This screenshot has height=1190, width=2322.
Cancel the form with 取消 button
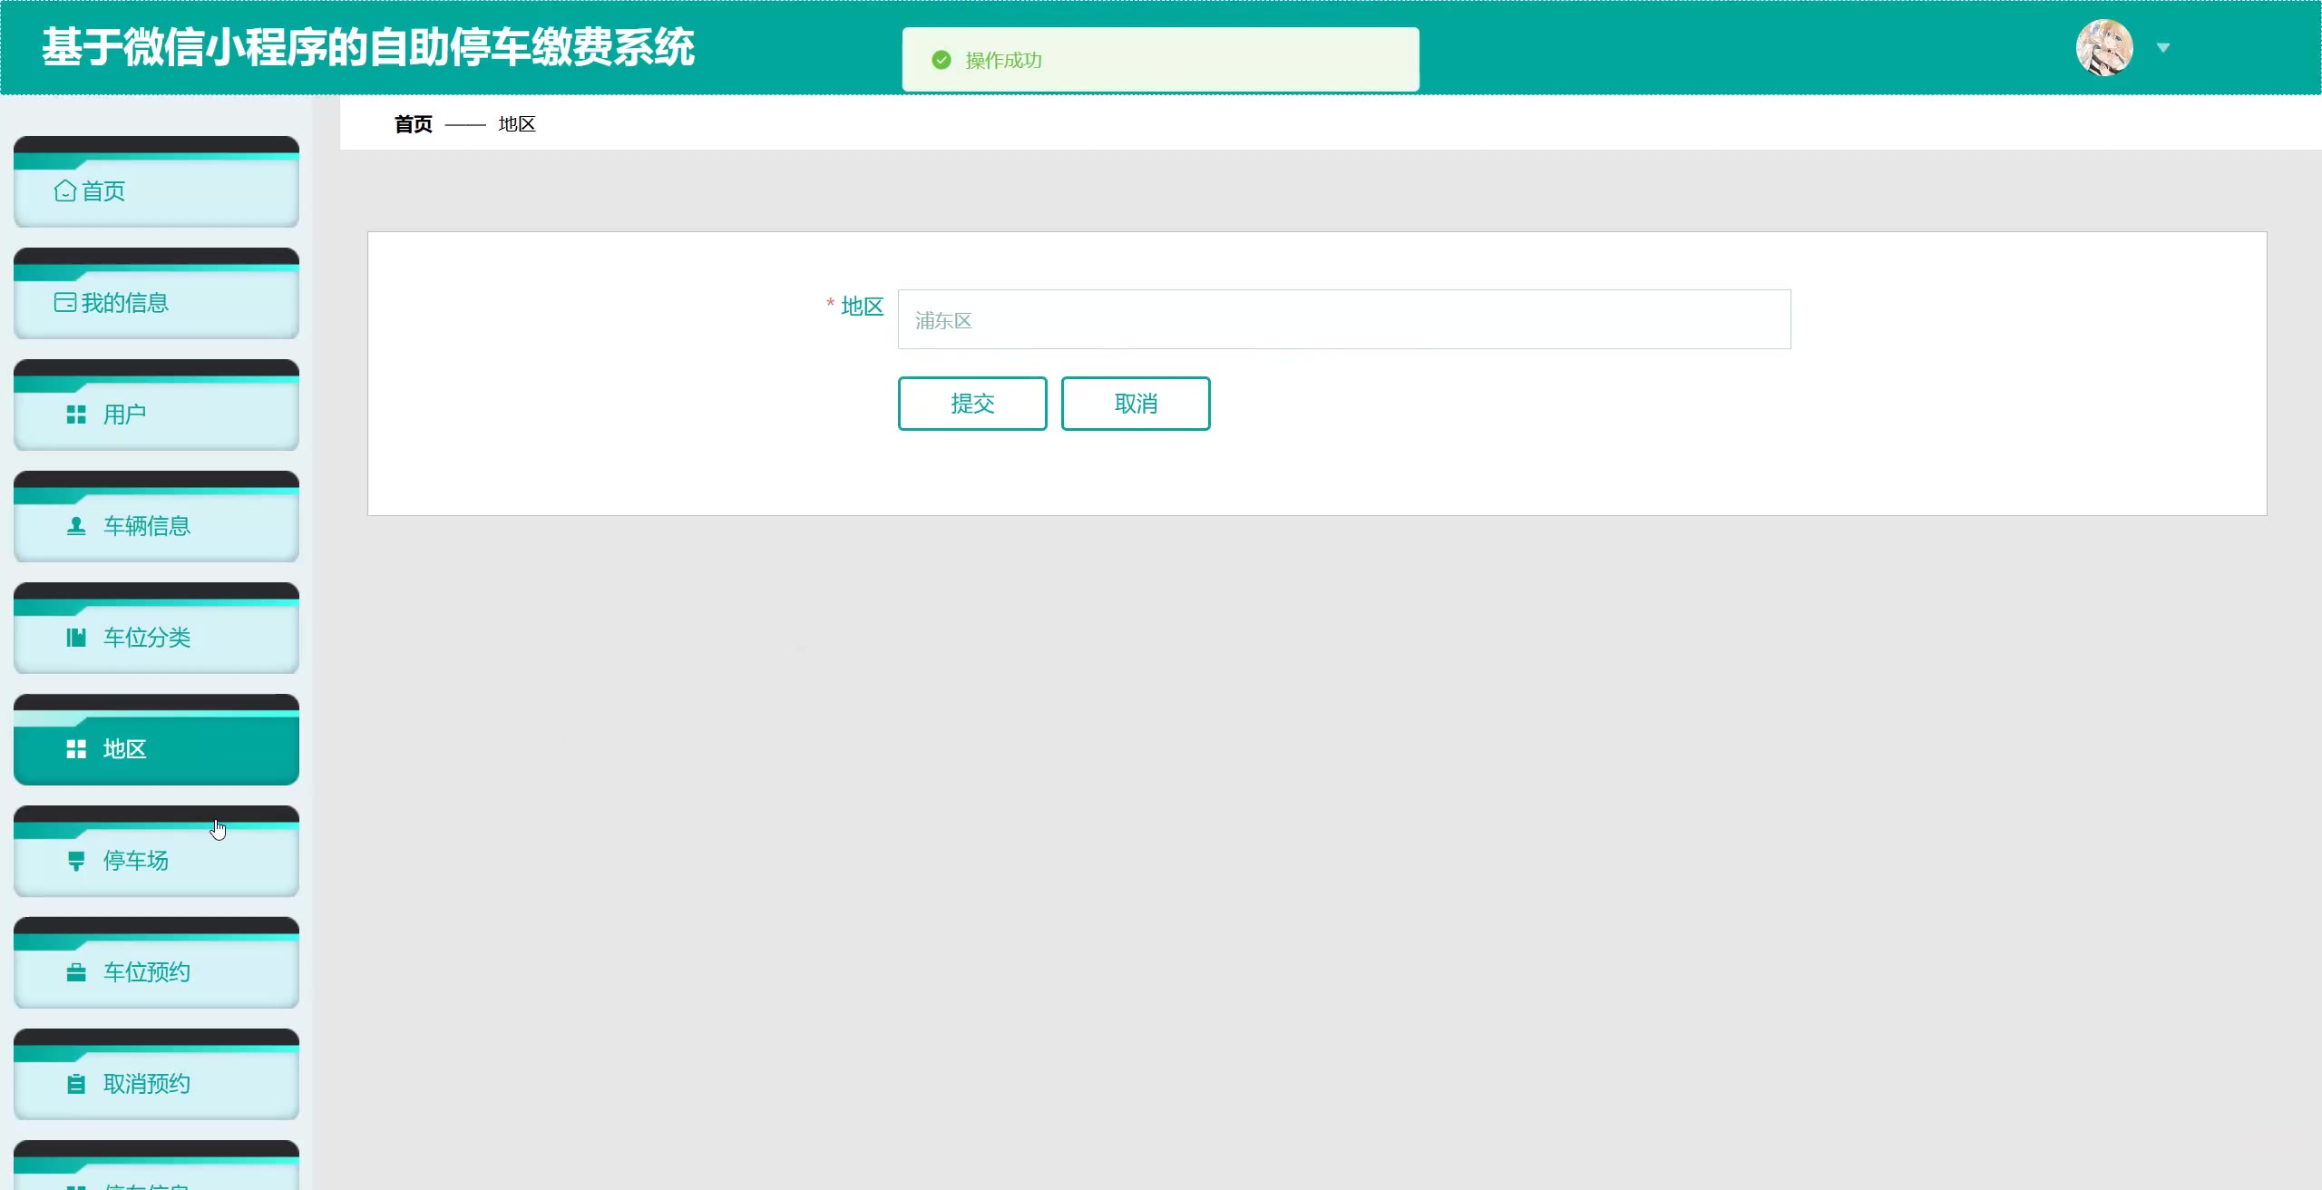1136,404
